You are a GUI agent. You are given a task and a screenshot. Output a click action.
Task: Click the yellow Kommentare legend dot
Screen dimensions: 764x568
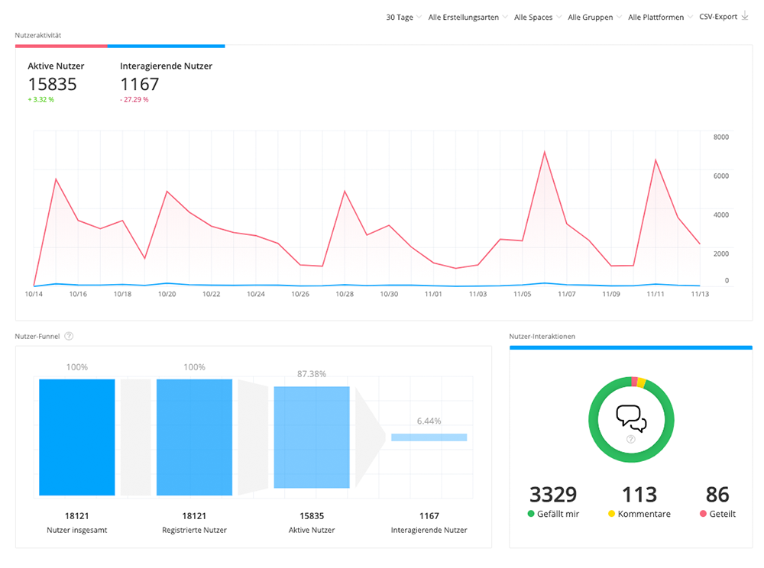pyautogui.click(x=611, y=514)
